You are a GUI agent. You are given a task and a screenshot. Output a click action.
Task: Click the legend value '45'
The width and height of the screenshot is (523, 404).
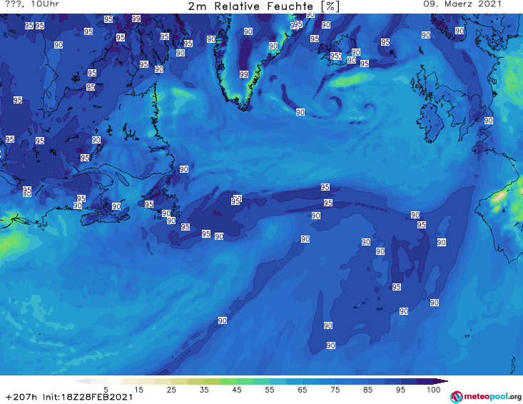click(237, 389)
